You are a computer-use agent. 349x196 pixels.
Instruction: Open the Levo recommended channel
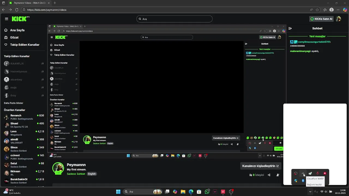click(x=24, y=133)
